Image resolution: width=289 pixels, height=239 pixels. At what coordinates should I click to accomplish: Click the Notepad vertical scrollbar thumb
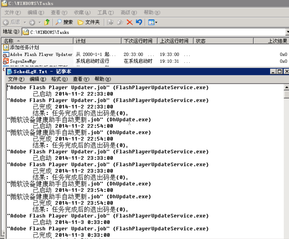point(286,94)
